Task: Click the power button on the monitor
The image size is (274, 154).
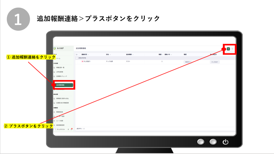Action: 226,142
